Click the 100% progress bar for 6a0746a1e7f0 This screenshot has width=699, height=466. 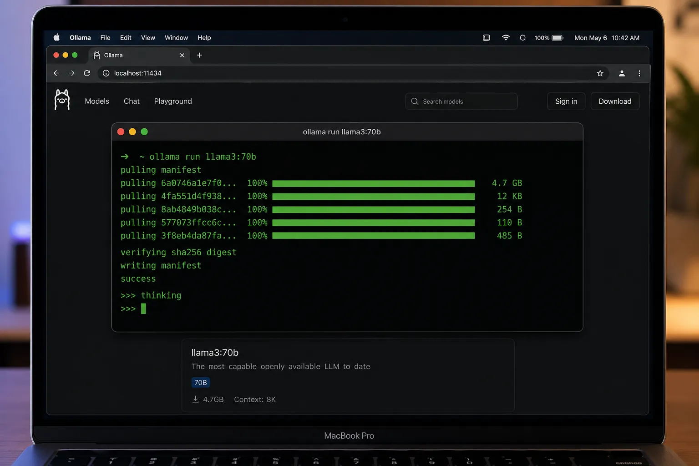click(x=373, y=183)
